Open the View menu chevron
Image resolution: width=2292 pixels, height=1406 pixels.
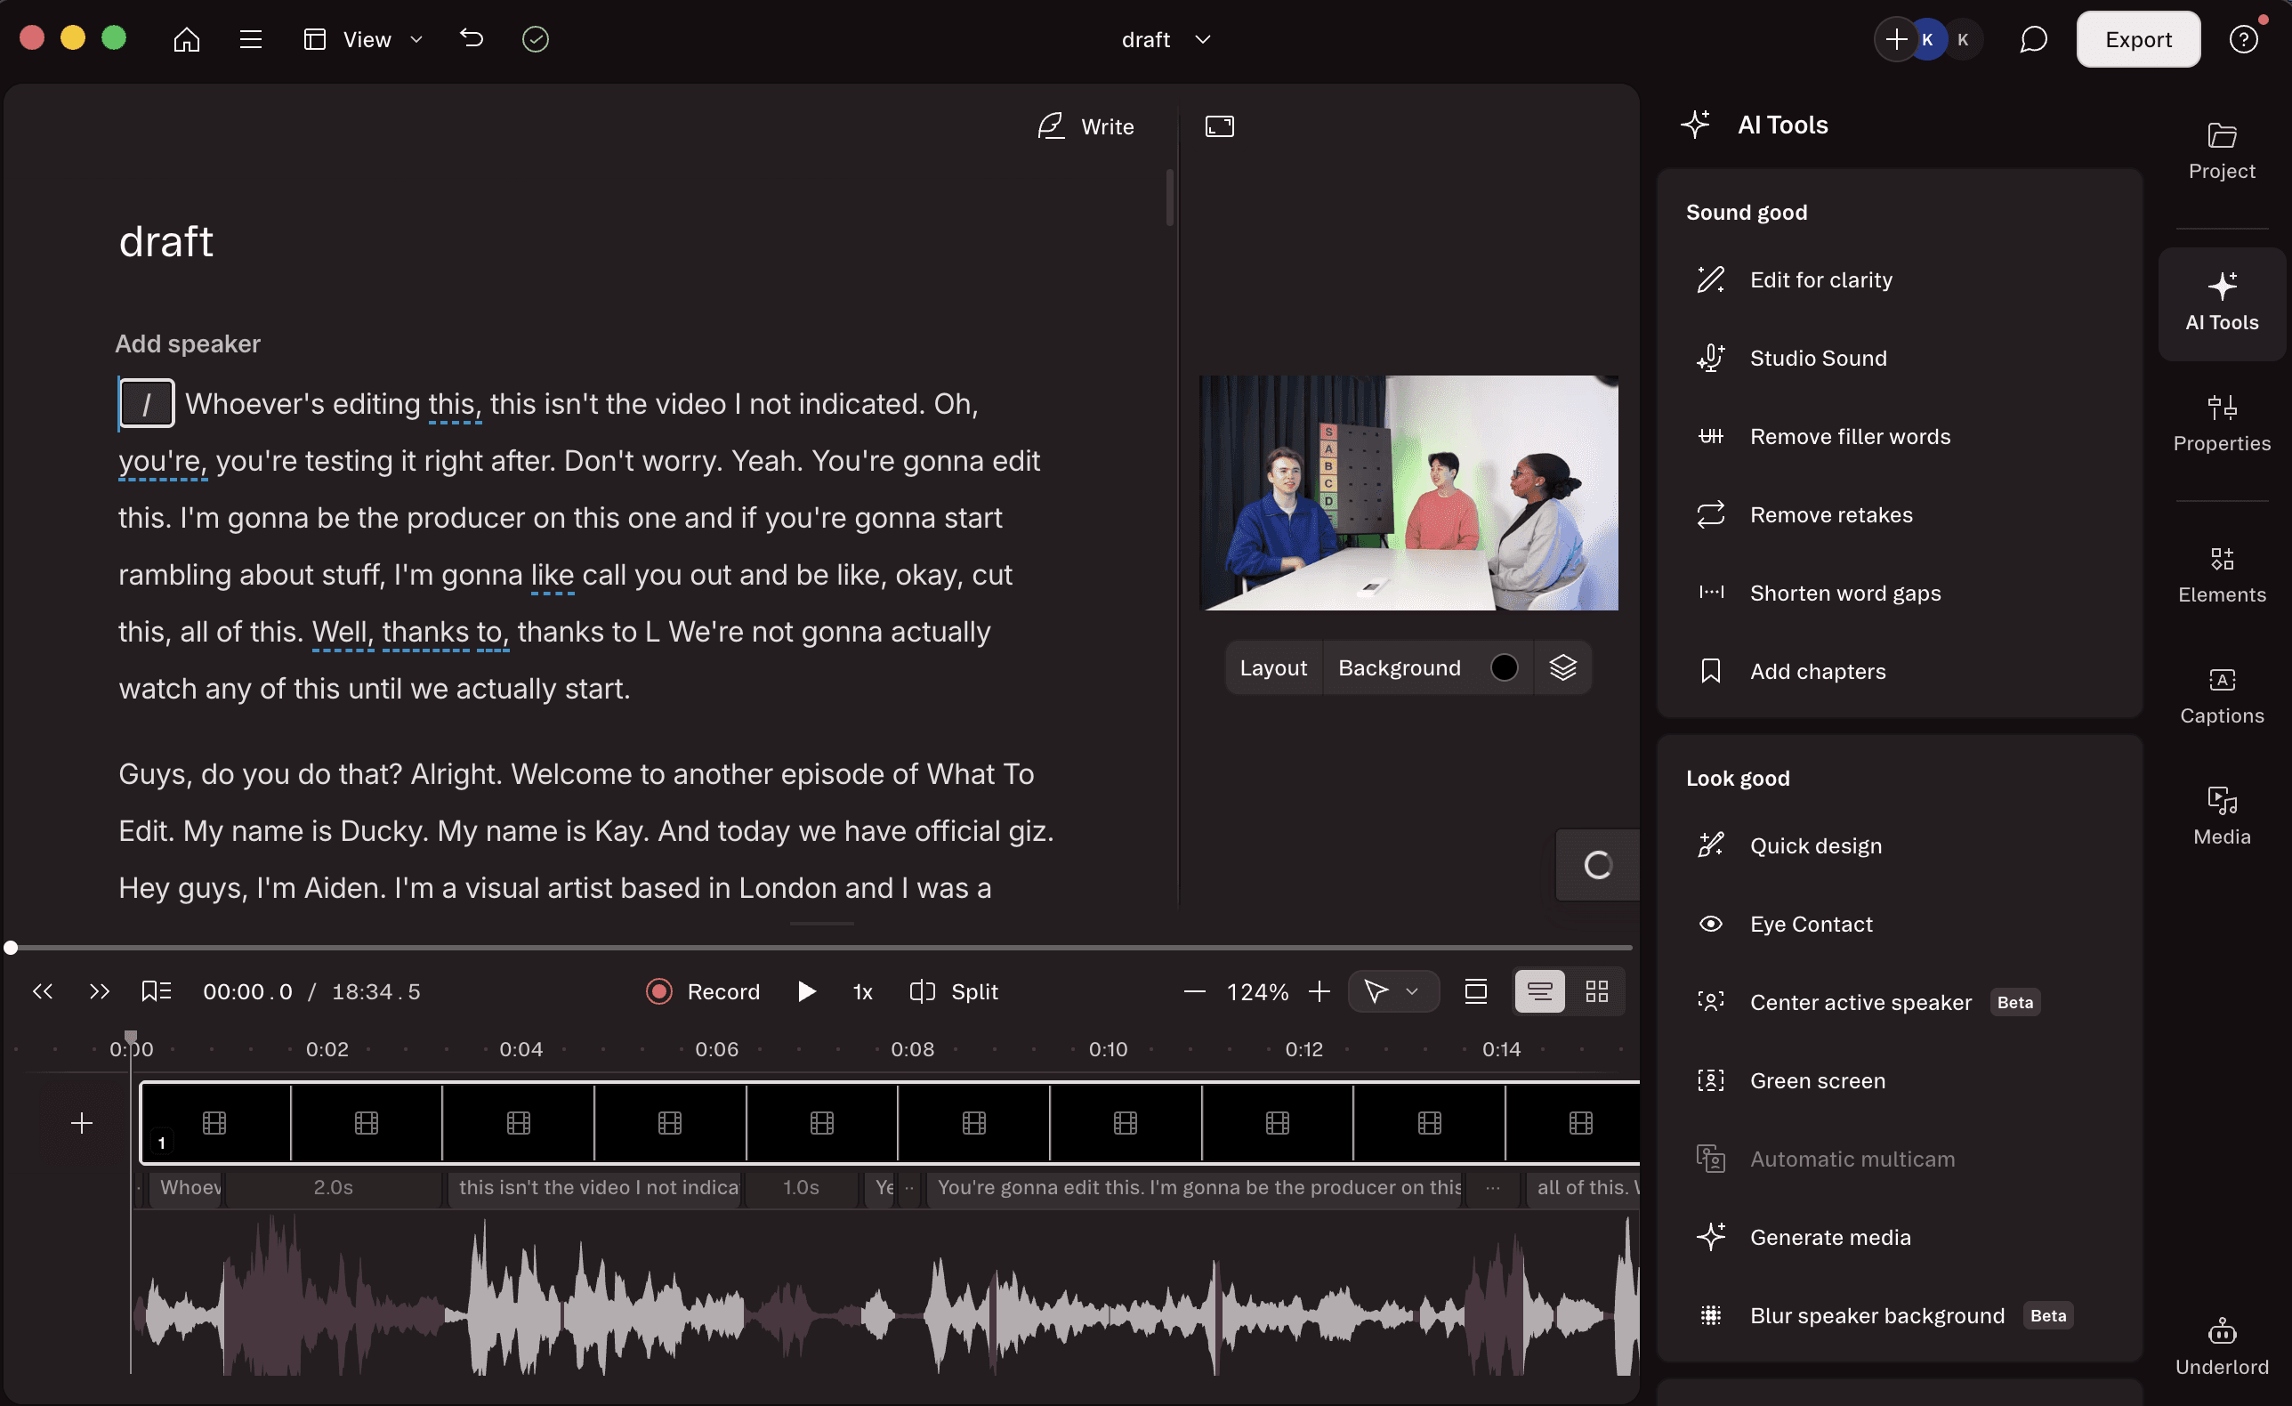[416, 39]
